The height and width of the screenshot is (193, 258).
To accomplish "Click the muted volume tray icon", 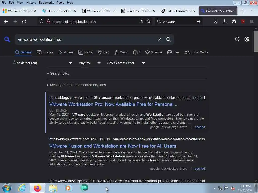I will pyautogui.click(x=233, y=188).
